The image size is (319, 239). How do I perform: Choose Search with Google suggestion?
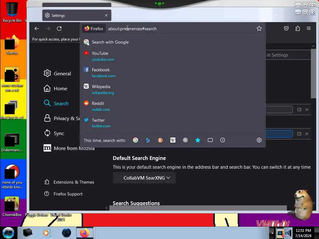click(173, 42)
